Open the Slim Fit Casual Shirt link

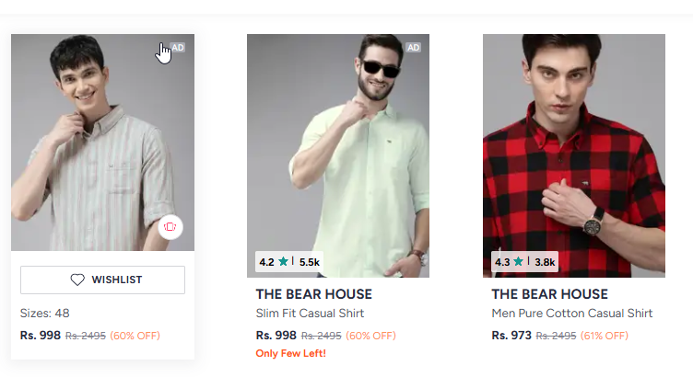point(310,314)
